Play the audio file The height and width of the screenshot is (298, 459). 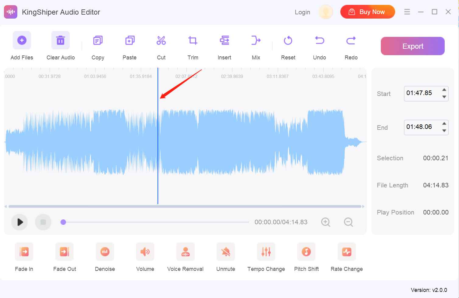[19, 222]
